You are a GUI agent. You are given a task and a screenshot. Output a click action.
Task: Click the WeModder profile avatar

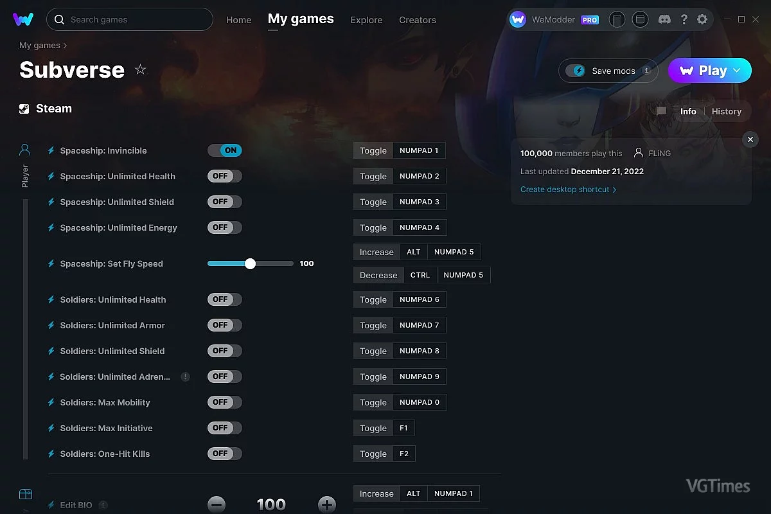coord(518,19)
